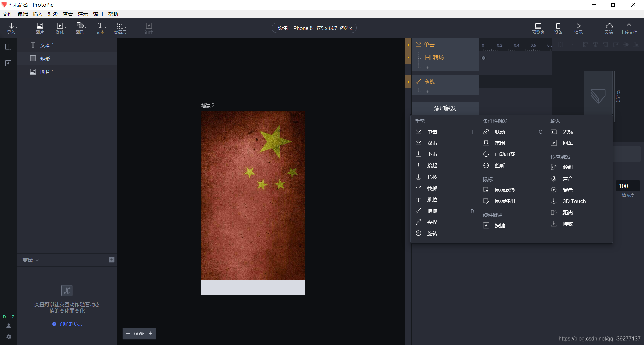
Task: Select the 转场 response under 单击 trigger
Action: click(x=445, y=57)
